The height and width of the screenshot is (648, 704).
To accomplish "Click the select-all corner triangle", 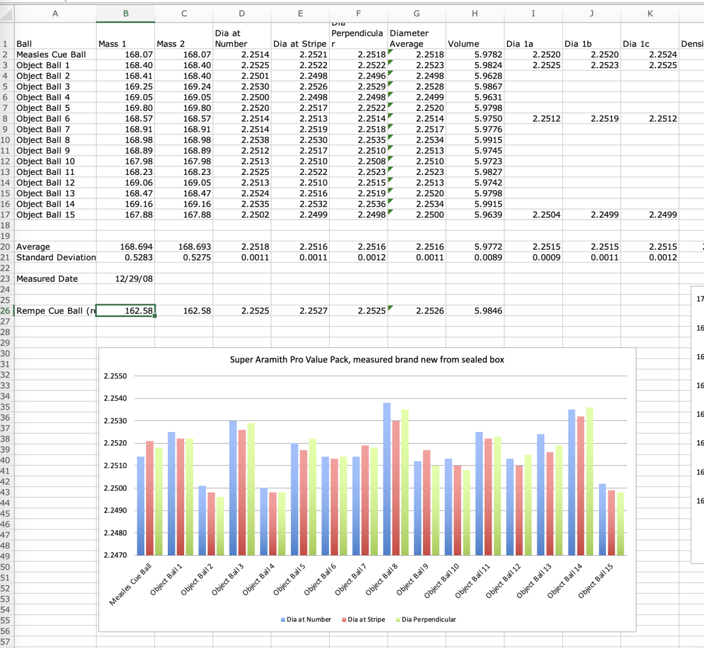I will click(x=6, y=14).
